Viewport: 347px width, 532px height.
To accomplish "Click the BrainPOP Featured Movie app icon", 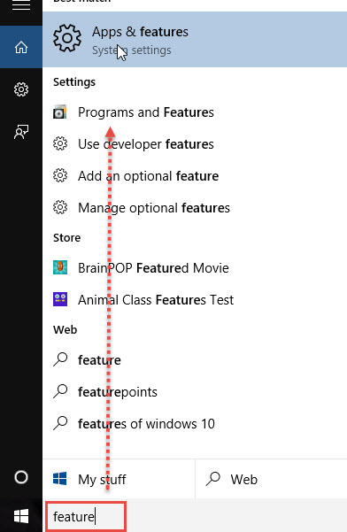I will 60,267.
